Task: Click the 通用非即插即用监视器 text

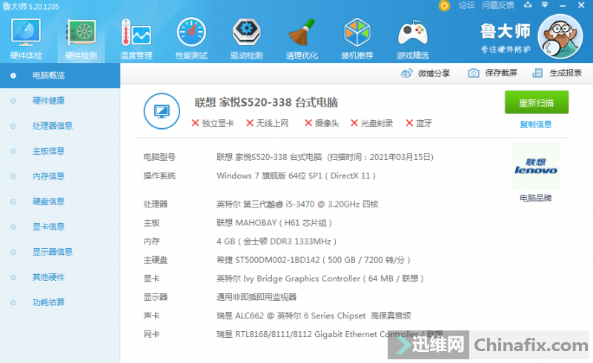Action: tap(256, 297)
